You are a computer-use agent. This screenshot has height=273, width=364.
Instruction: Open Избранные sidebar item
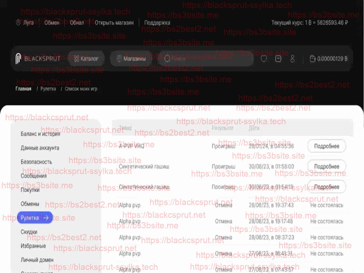pos(33,246)
